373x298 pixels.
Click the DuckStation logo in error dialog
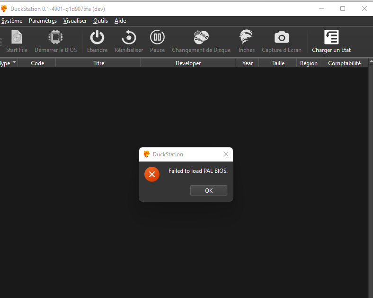click(x=147, y=154)
